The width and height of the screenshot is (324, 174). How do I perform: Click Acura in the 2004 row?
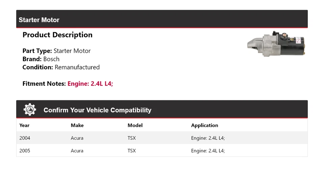[77, 138]
